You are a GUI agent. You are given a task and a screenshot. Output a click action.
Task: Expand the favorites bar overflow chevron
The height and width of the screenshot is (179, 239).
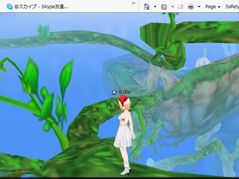pos(134,3)
